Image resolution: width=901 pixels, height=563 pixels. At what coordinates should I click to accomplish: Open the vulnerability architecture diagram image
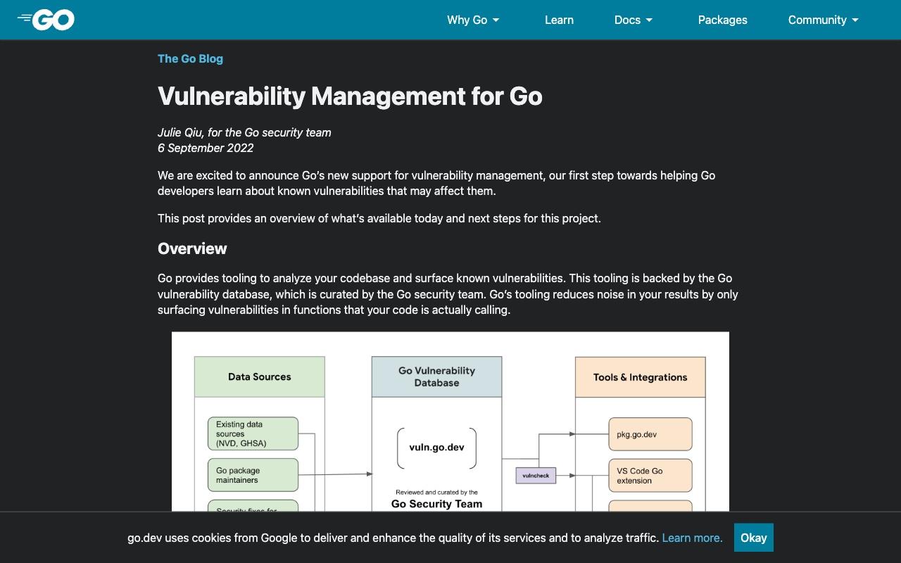coord(450,422)
